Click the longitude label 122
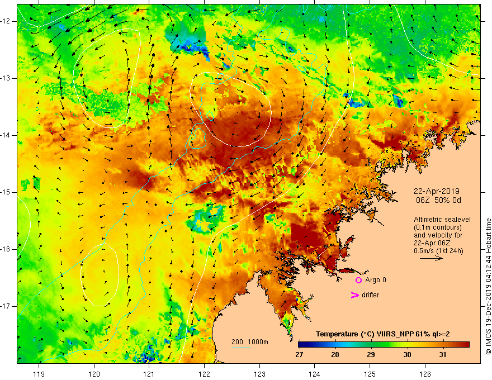The width and height of the screenshot is (492, 380). 204,374
